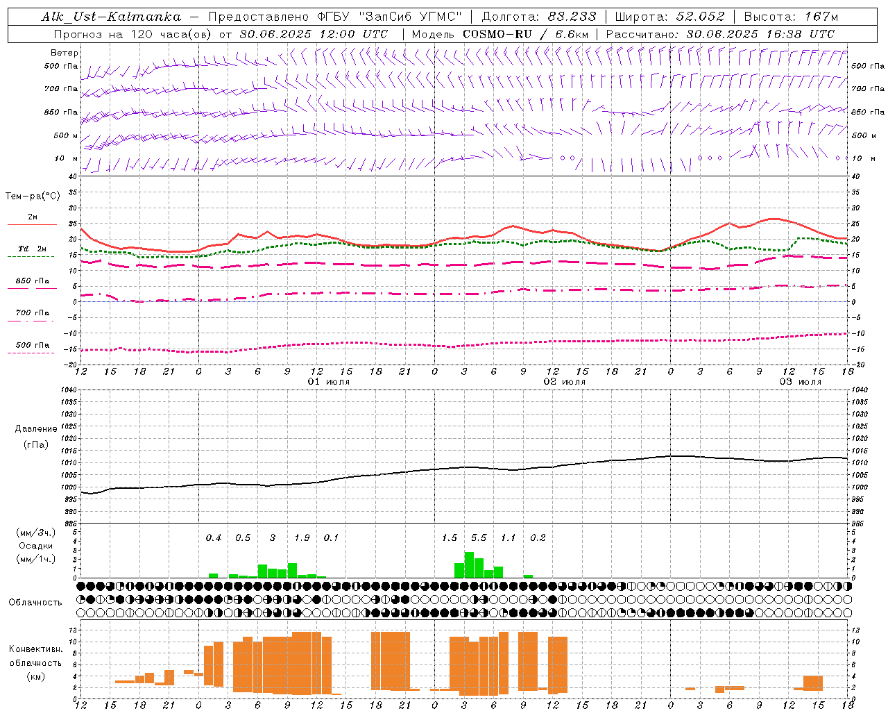Click the 'Тем-ра(°C)' temperature panel label

point(33,196)
